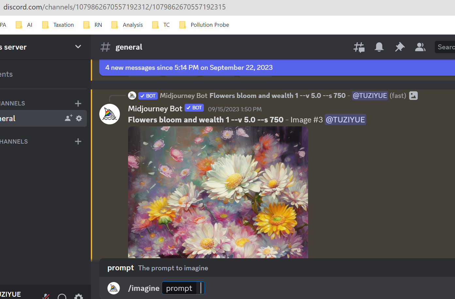Open the Events item in sidebar
Screen dimensions: 455x299
click(43, 74)
